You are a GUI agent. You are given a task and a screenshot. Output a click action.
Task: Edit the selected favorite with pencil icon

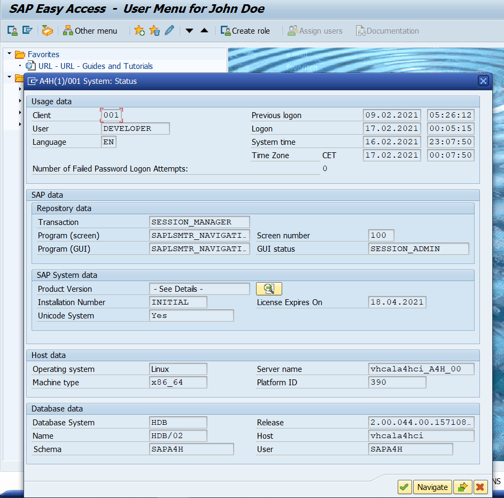tap(168, 31)
